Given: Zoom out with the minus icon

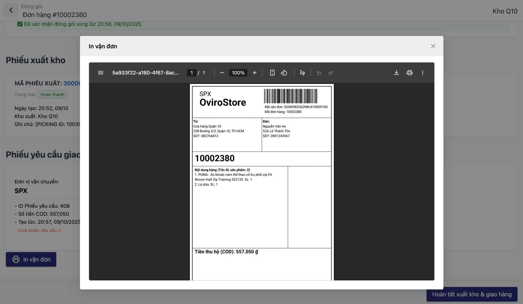Looking at the screenshot, I should [222, 73].
